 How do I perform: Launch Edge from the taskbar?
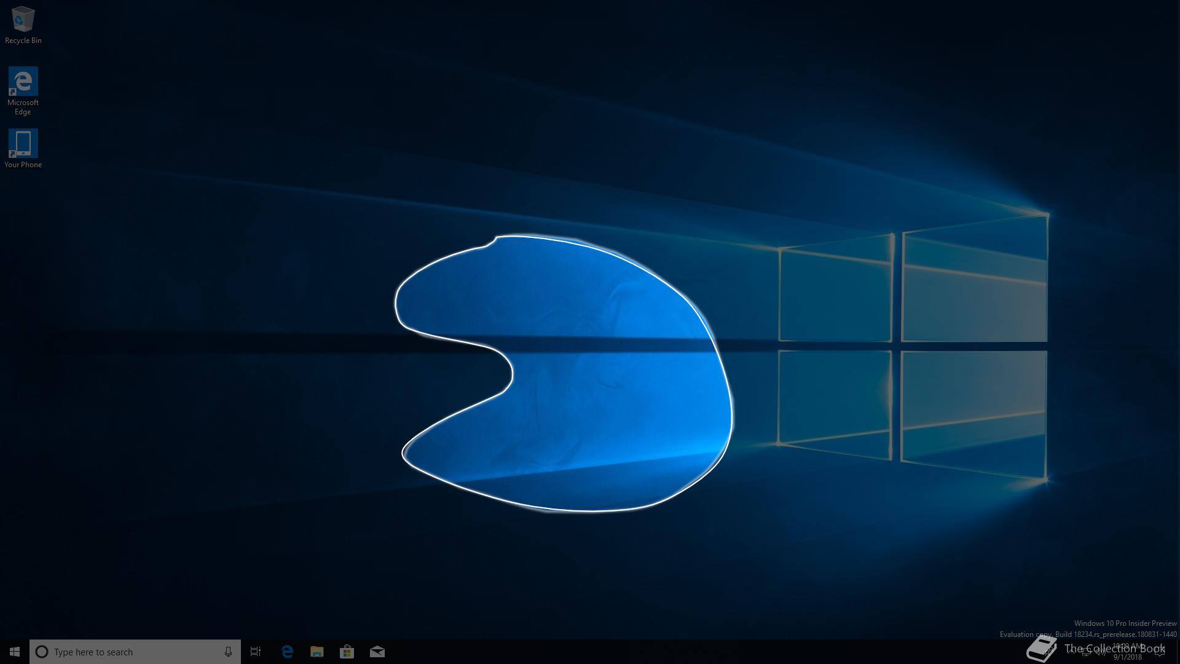tap(287, 652)
